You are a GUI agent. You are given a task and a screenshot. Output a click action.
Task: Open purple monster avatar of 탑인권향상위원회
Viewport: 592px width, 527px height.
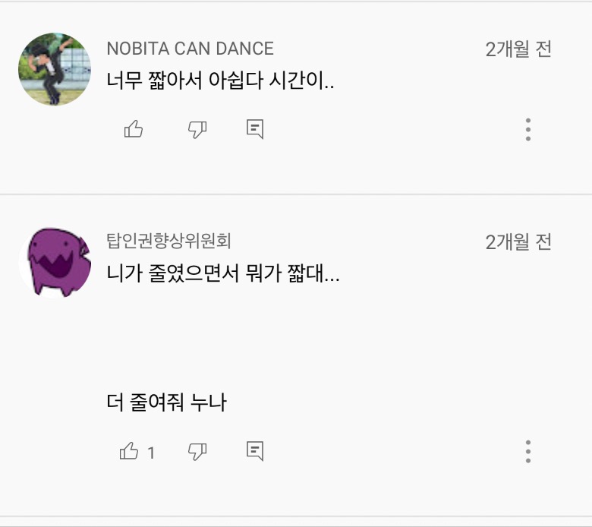point(55,263)
